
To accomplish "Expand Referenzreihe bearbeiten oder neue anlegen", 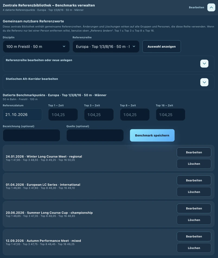I will point(204,64).
